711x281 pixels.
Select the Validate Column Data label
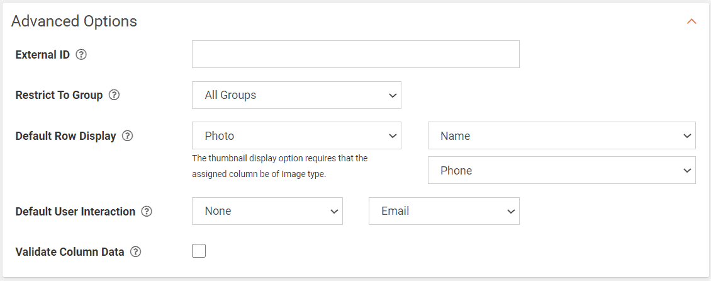70,252
